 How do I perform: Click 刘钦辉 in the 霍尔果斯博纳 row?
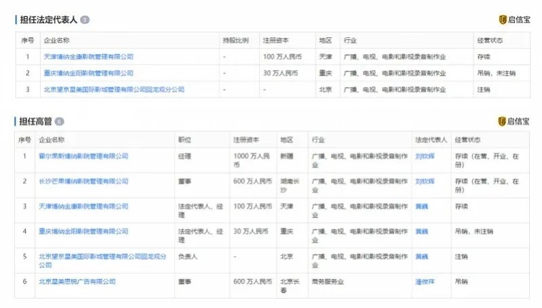pos(425,156)
